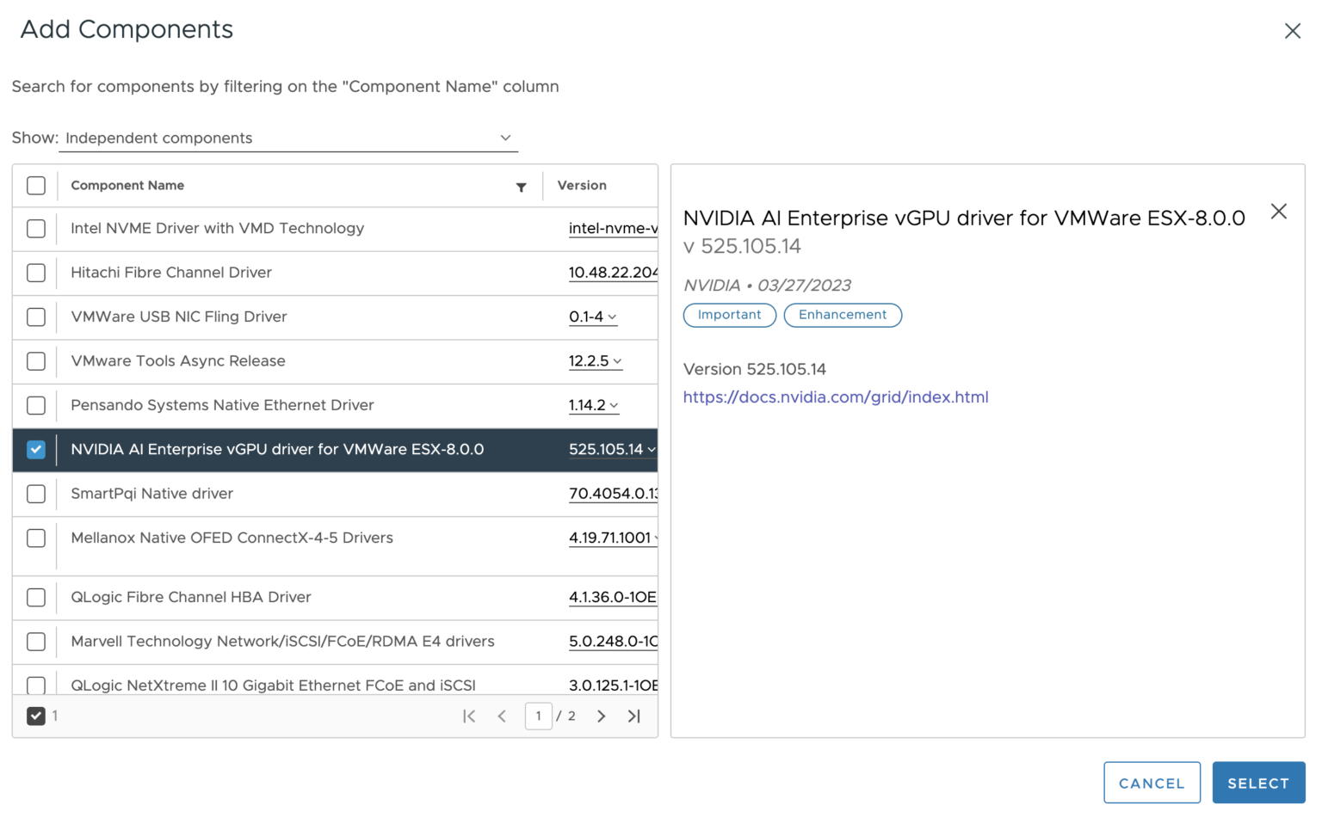Close the NVIDIA driver details panel
This screenshot has width=1322, height=818.
click(x=1278, y=211)
